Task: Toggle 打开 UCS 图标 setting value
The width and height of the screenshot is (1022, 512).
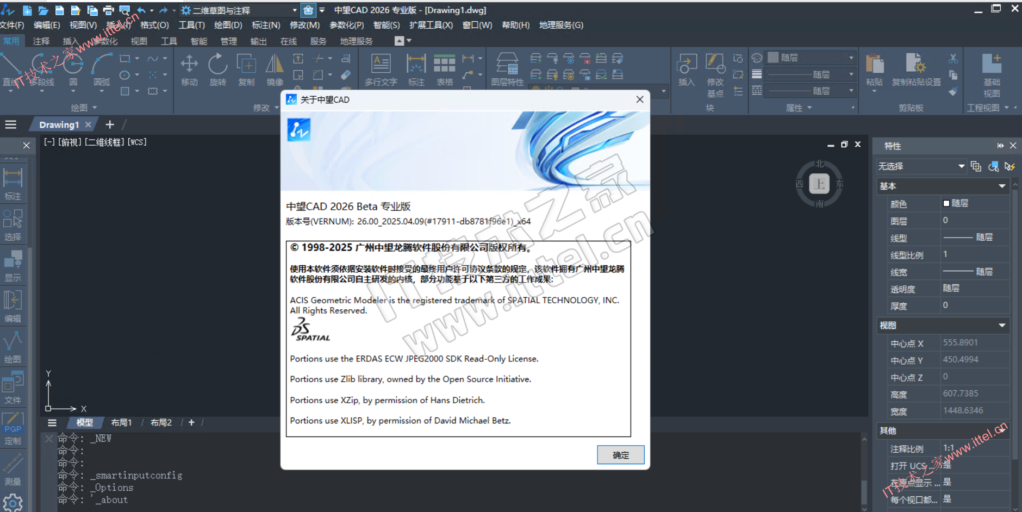Action: tap(975, 465)
